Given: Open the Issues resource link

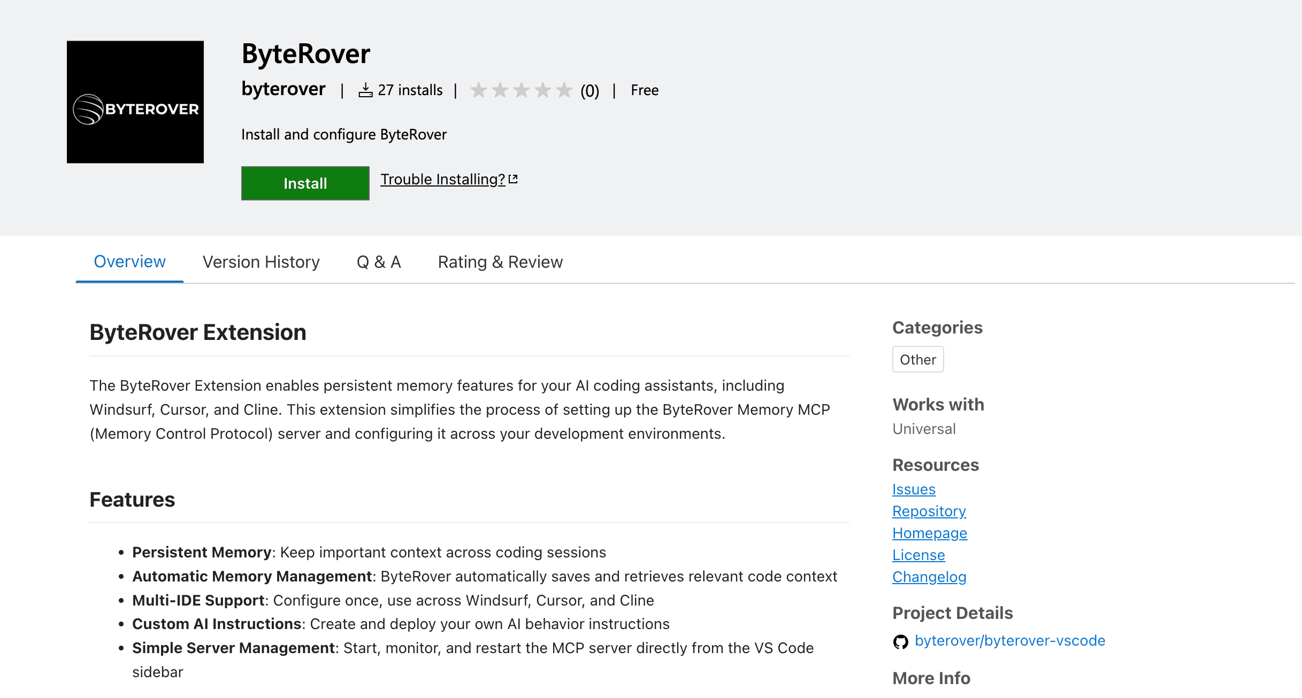Looking at the screenshot, I should pos(914,489).
